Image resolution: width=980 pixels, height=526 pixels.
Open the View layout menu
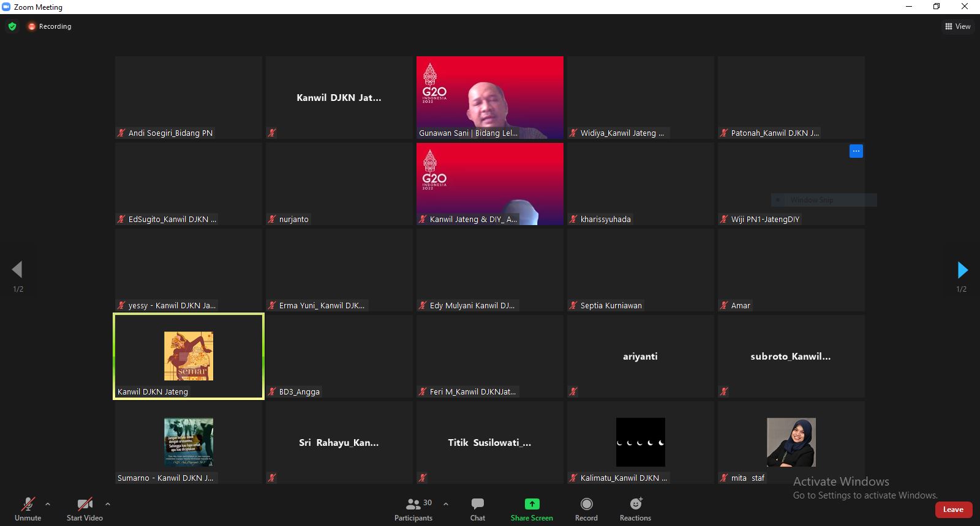(x=957, y=26)
